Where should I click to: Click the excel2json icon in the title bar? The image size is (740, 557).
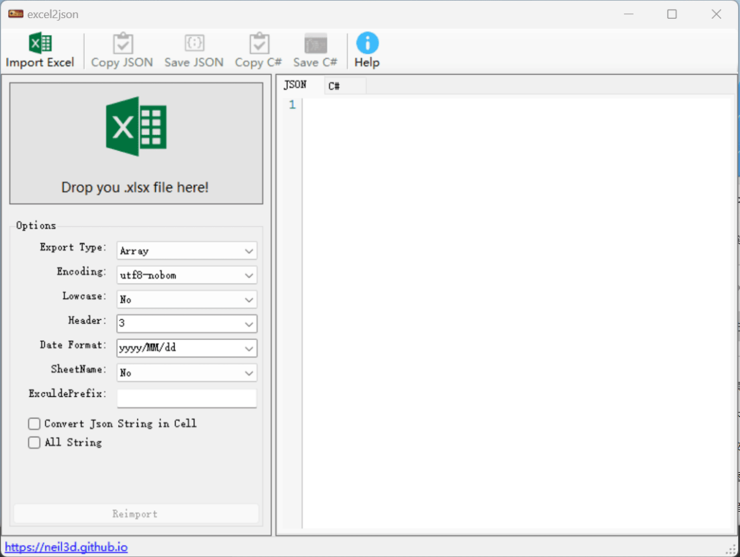pyautogui.click(x=14, y=13)
